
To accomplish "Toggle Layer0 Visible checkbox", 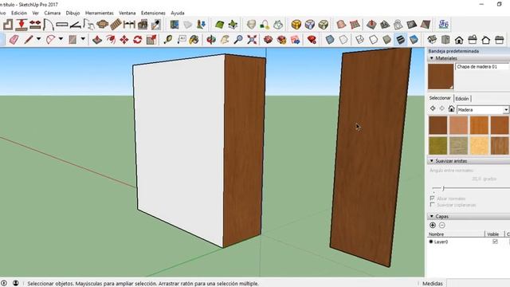I will tap(495, 242).
